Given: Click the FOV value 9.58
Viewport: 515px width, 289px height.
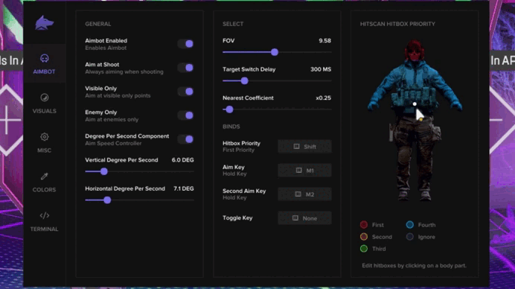Looking at the screenshot, I should point(324,41).
